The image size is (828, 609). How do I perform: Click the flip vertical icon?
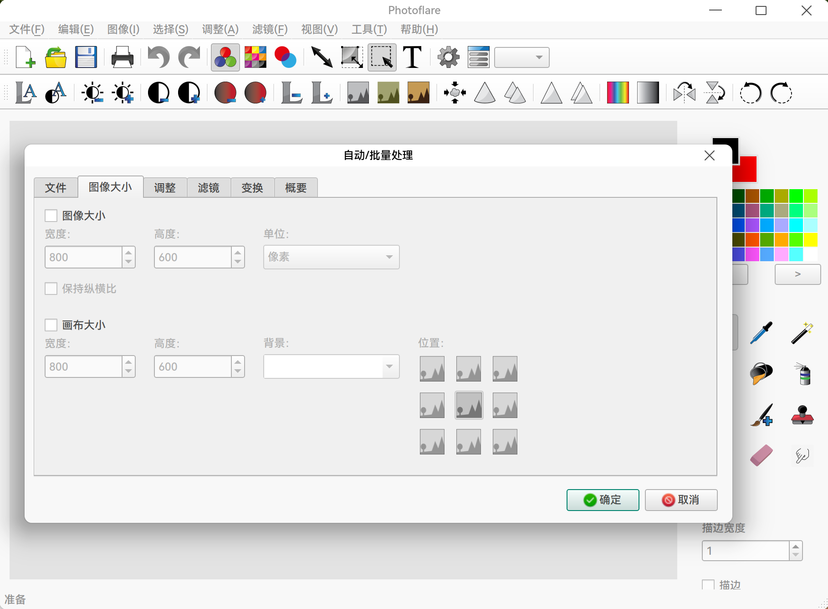[715, 93]
